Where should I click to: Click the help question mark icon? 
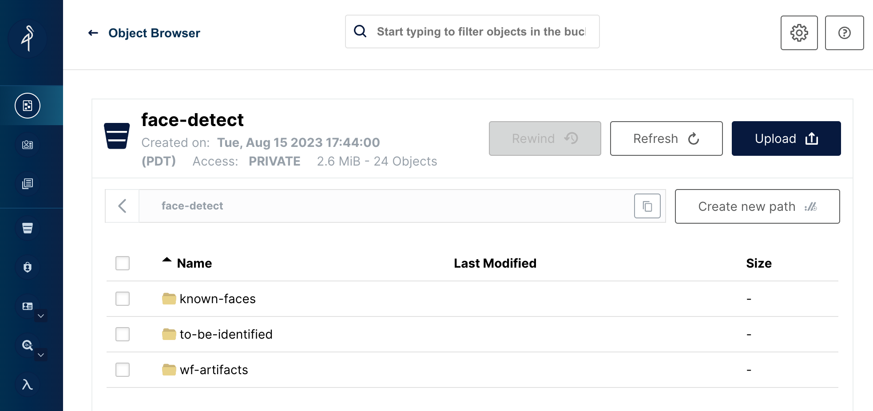coord(844,33)
